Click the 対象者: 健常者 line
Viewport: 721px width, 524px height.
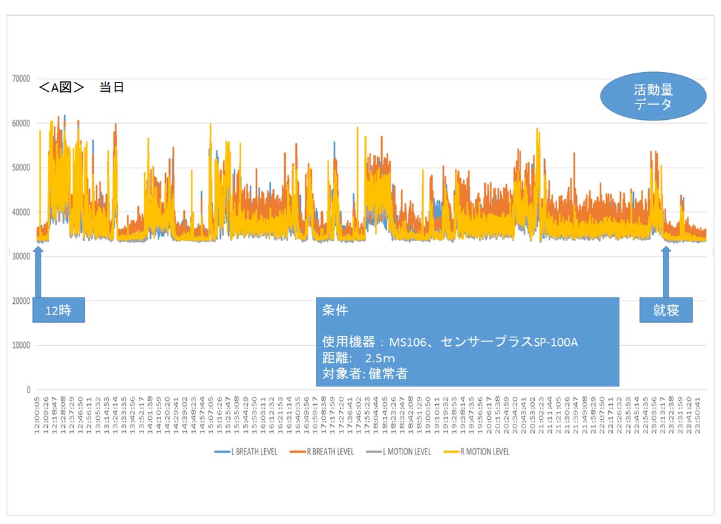pos(364,374)
